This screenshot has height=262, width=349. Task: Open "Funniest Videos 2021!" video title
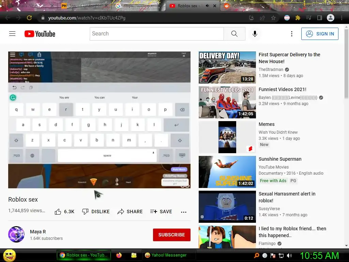(x=283, y=89)
